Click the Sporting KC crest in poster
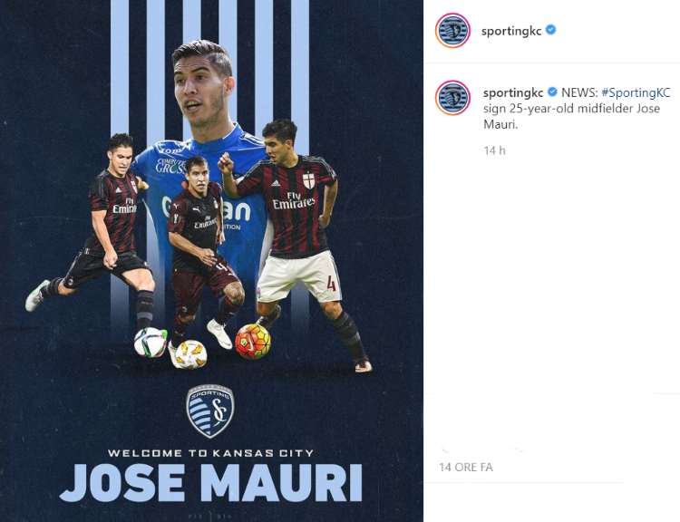Screen dimensions: 680x522 click(x=210, y=411)
